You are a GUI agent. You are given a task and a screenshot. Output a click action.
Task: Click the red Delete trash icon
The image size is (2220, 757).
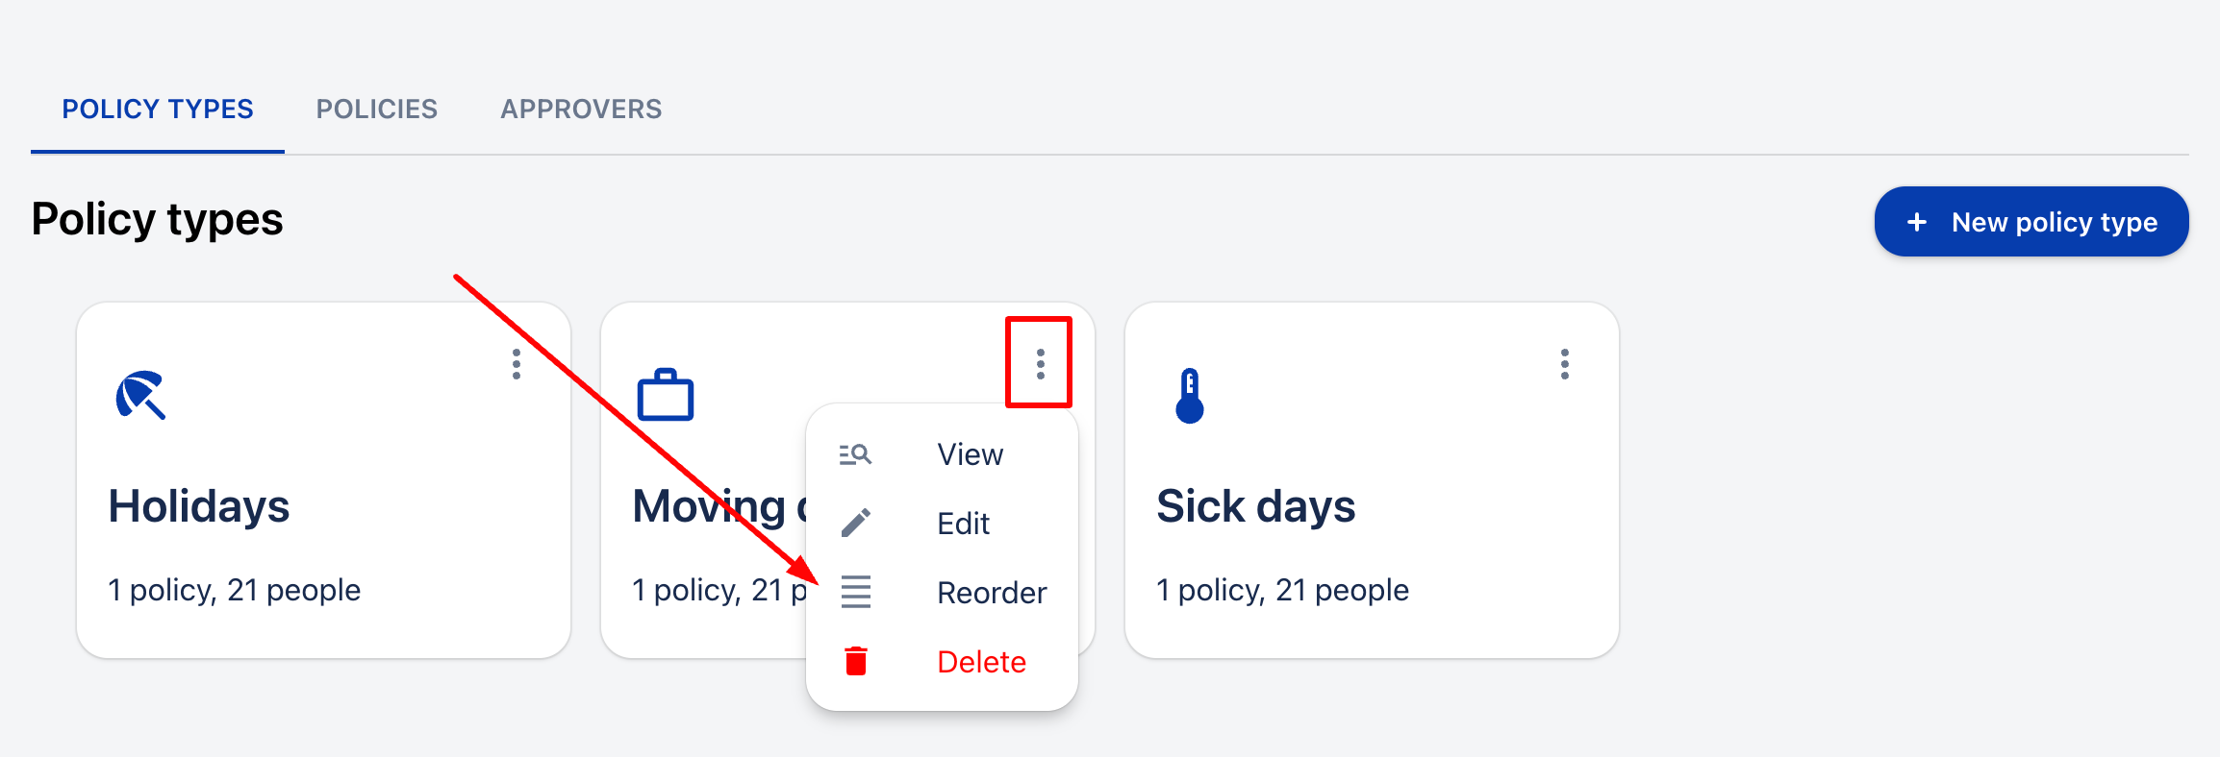[x=855, y=662]
